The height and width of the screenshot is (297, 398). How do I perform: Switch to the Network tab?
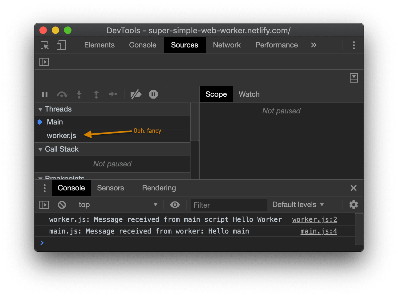click(x=227, y=45)
